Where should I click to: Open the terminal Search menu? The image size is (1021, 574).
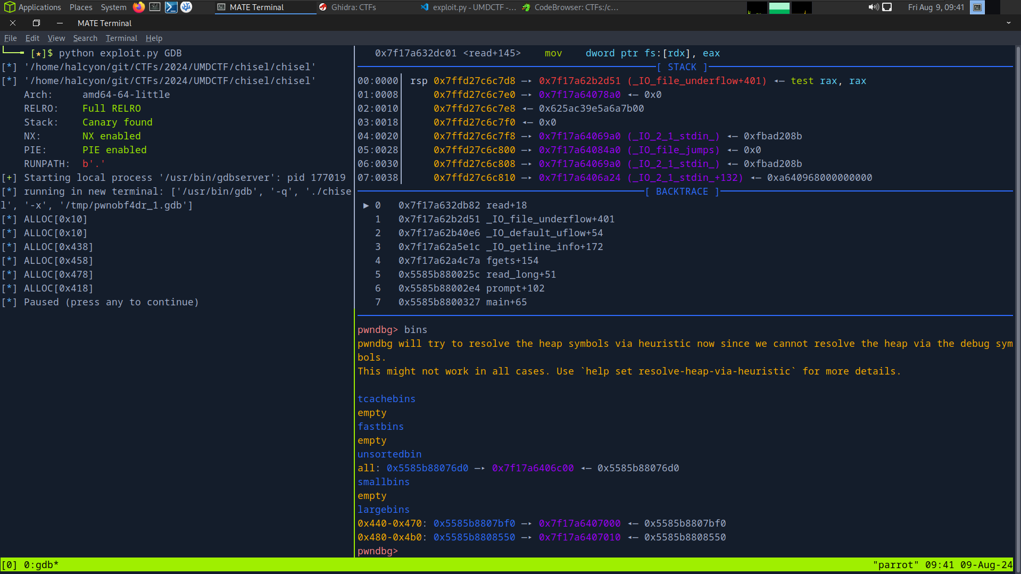85,38
